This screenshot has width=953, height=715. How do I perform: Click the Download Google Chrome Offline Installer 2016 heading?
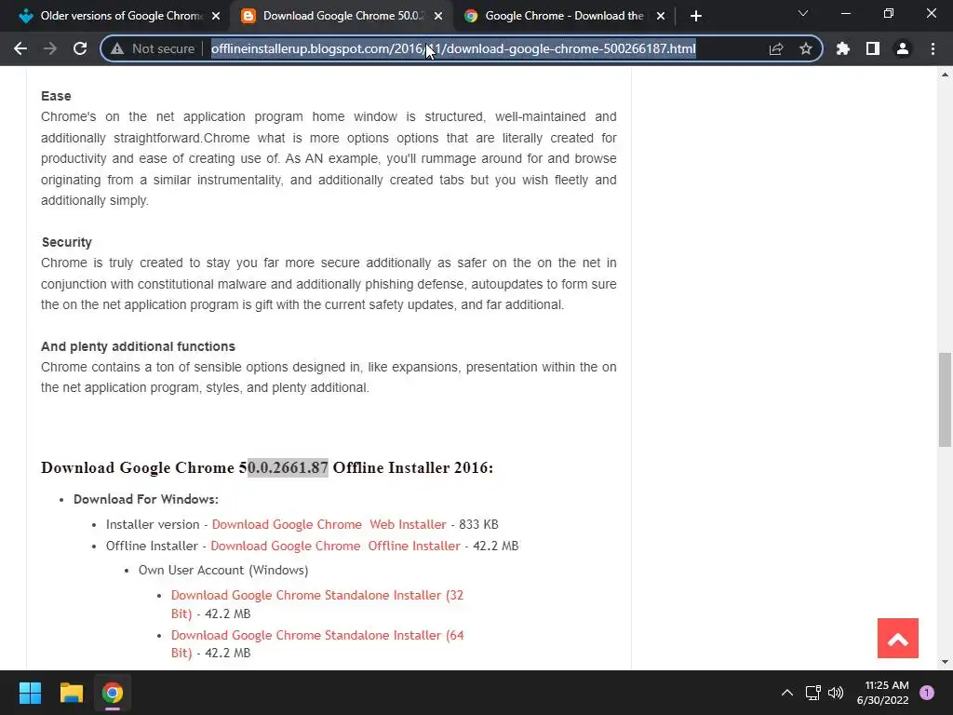pos(267,467)
